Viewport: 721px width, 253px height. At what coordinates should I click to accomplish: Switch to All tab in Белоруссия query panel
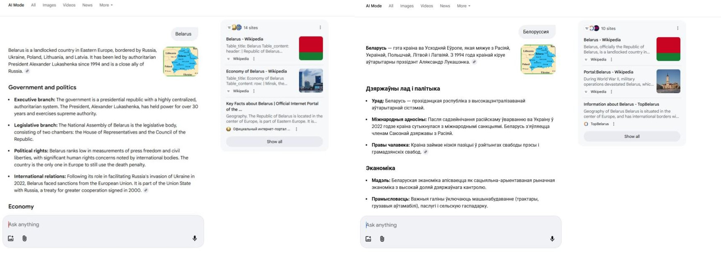pyautogui.click(x=391, y=6)
